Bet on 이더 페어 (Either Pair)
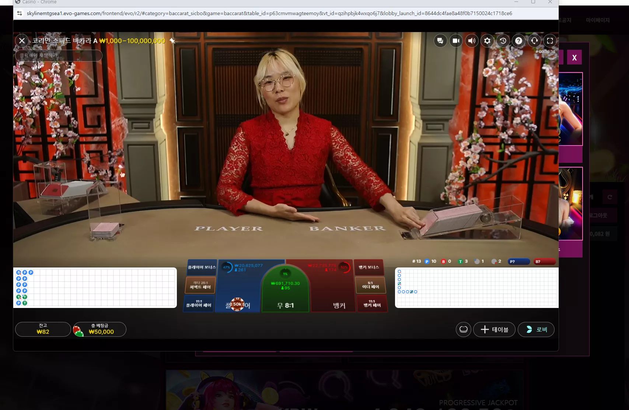This screenshot has height=410, width=629. tap(370, 285)
